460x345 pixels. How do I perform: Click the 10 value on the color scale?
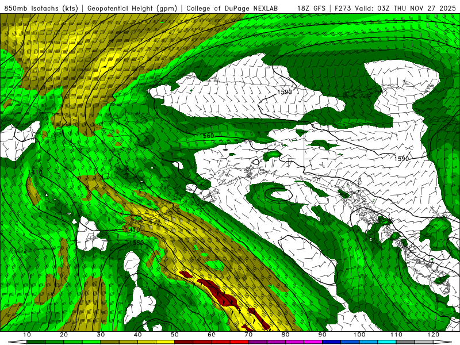26,335
